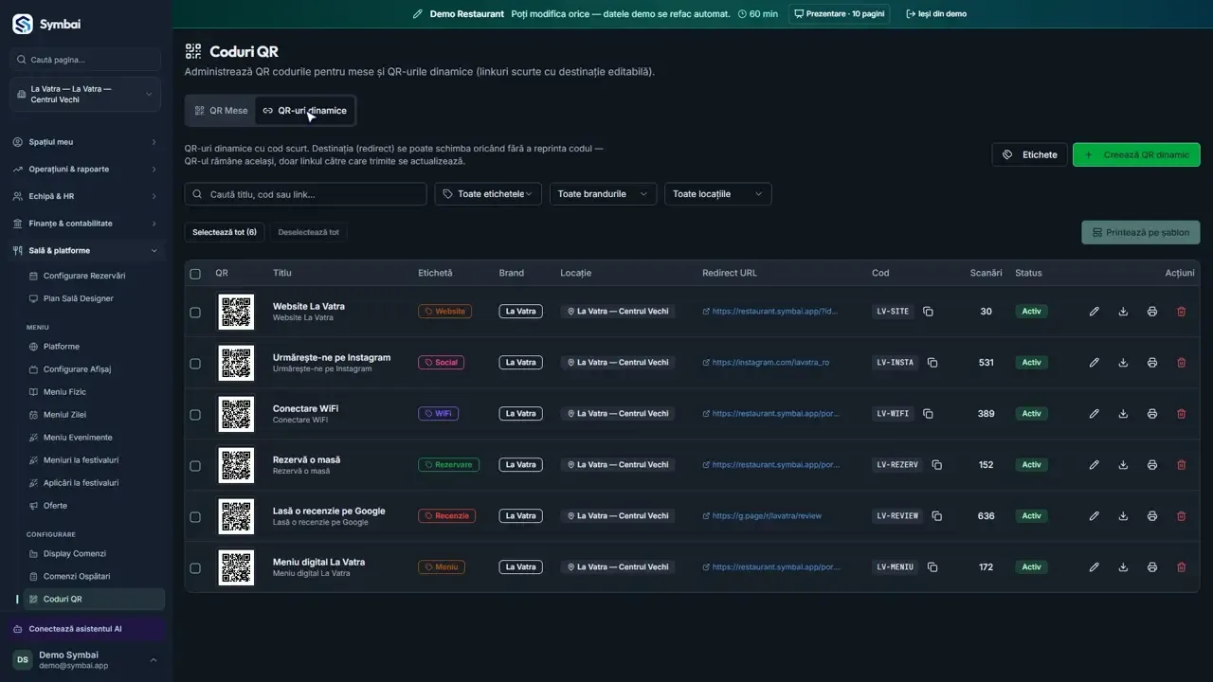Download the Urmărește-ne pe Instagram QR code
This screenshot has height=682, width=1213.
coord(1123,363)
